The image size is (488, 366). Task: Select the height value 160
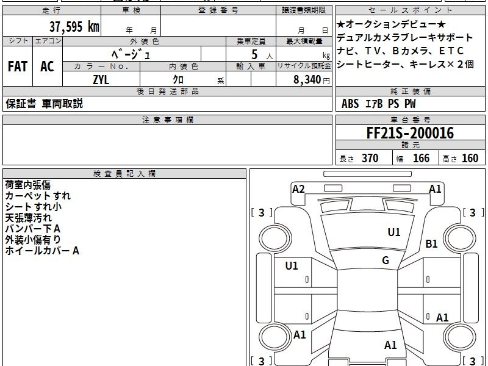tap(470, 158)
